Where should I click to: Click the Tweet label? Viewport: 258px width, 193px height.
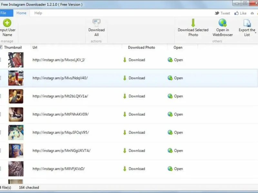(x=225, y=13)
